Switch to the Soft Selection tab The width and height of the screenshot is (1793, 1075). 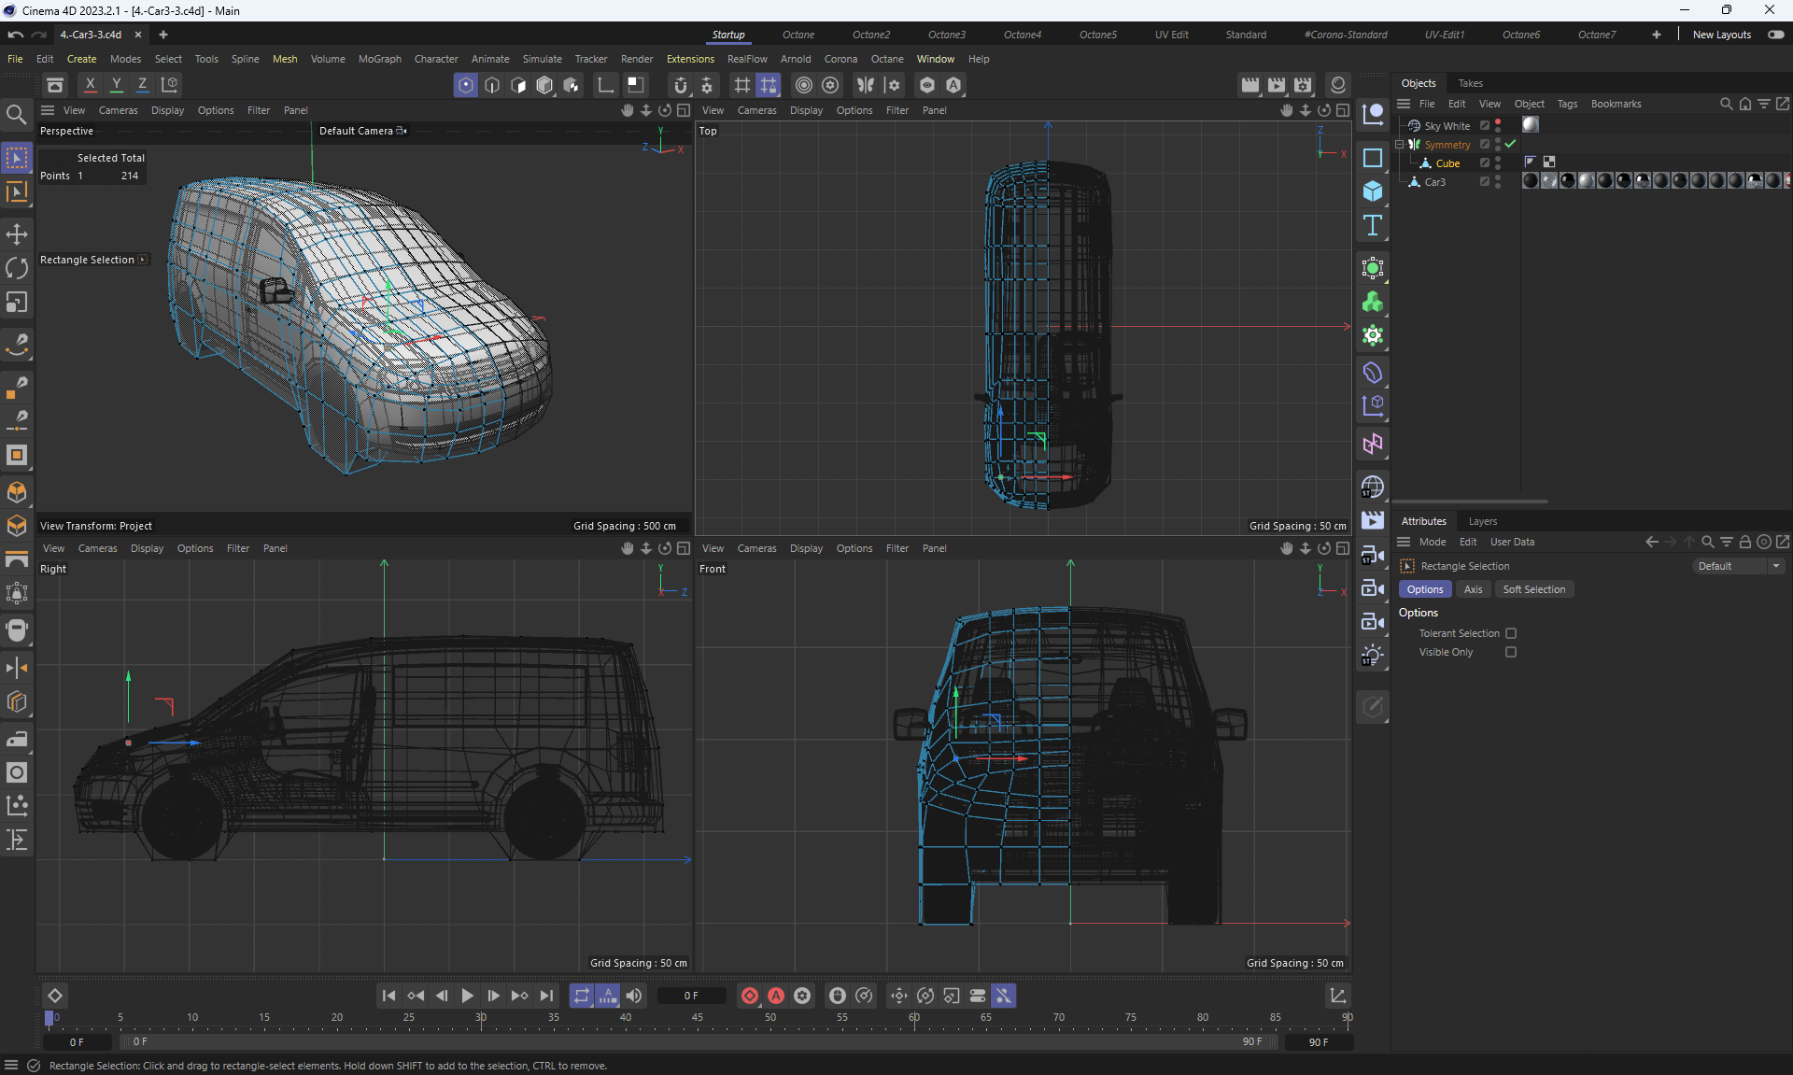pos(1533,589)
